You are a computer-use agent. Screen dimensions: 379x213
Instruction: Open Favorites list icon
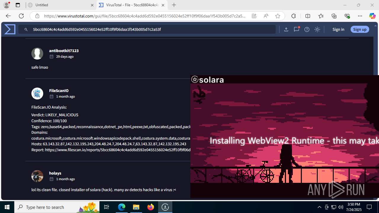tap(321, 16)
